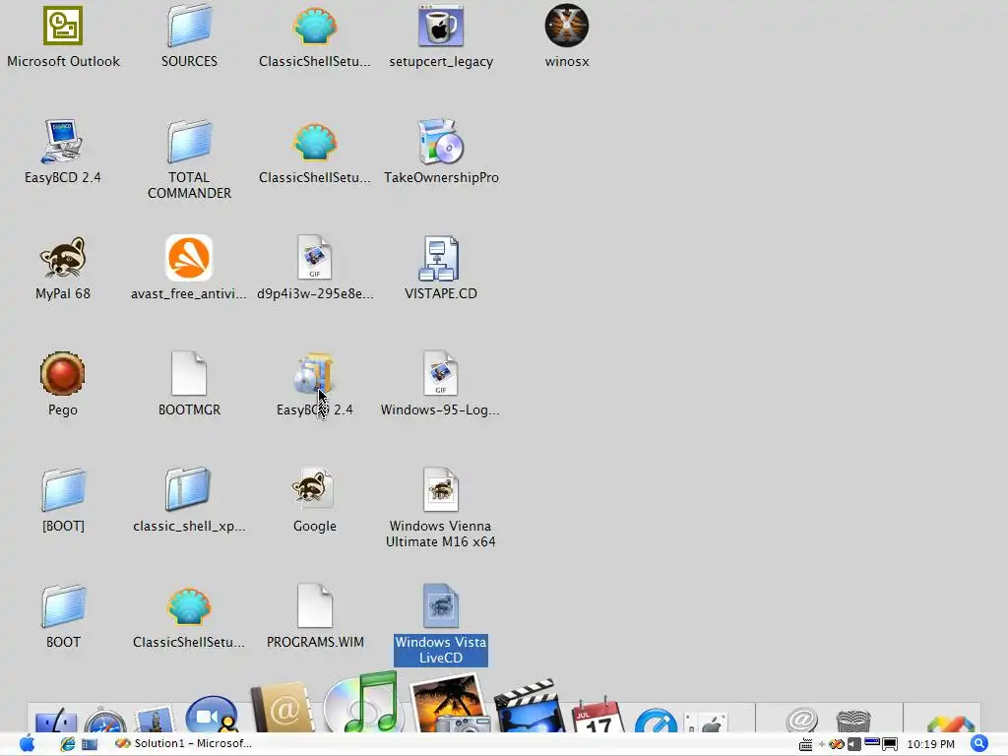
Task: Open System Preferences in the dock
Action: [706, 723]
